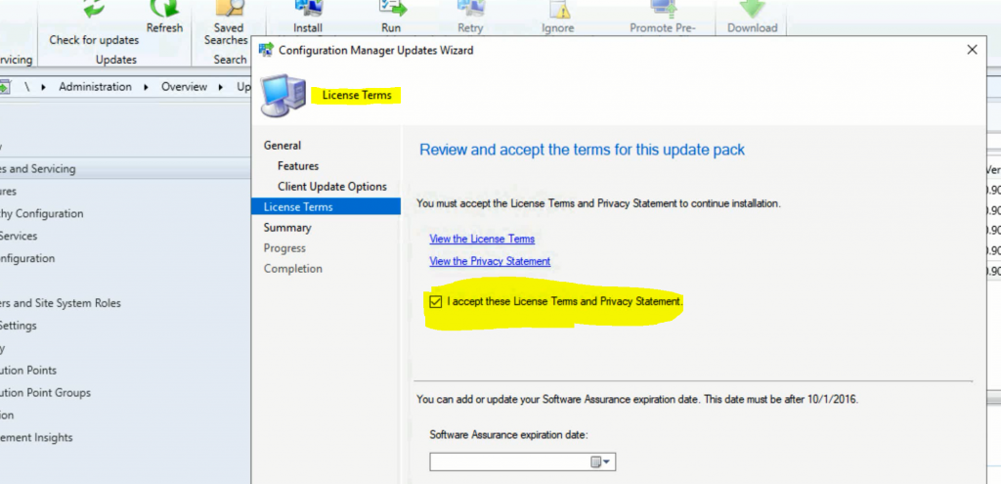Go to the Features wizard step
The image size is (1001, 484).
click(x=298, y=166)
